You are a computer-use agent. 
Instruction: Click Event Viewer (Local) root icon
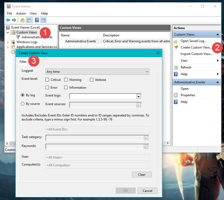pos(8,27)
